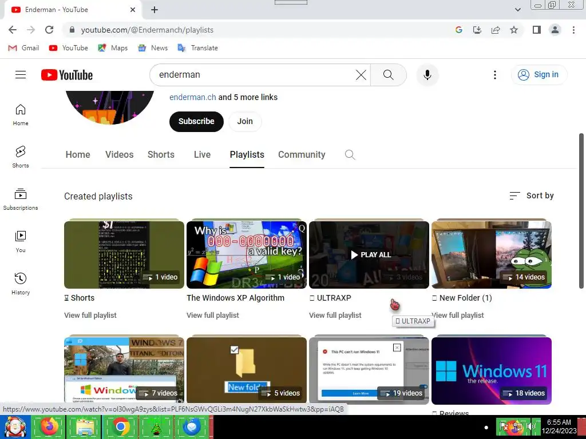Go back with the browser back arrow
586x439 pixels.
(13, 30)
